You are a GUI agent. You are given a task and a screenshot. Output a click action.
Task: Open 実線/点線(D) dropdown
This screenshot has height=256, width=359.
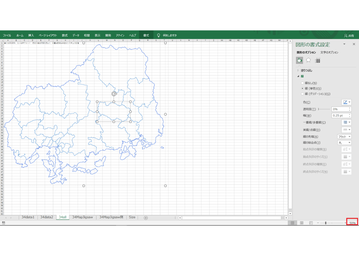tap(346, 130)
